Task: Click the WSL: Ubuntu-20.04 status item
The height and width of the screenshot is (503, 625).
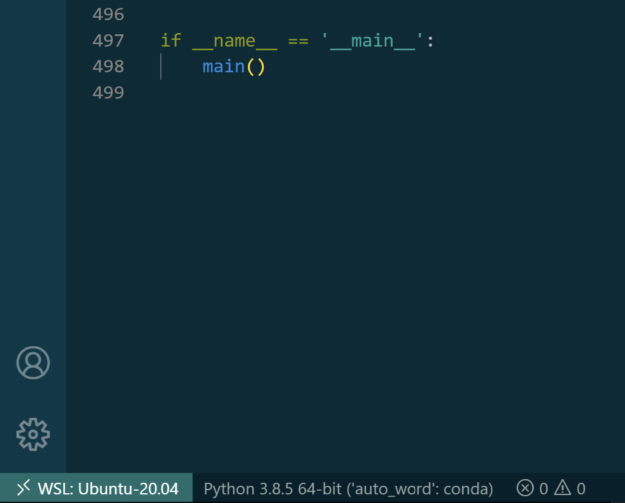Action: 95,488
